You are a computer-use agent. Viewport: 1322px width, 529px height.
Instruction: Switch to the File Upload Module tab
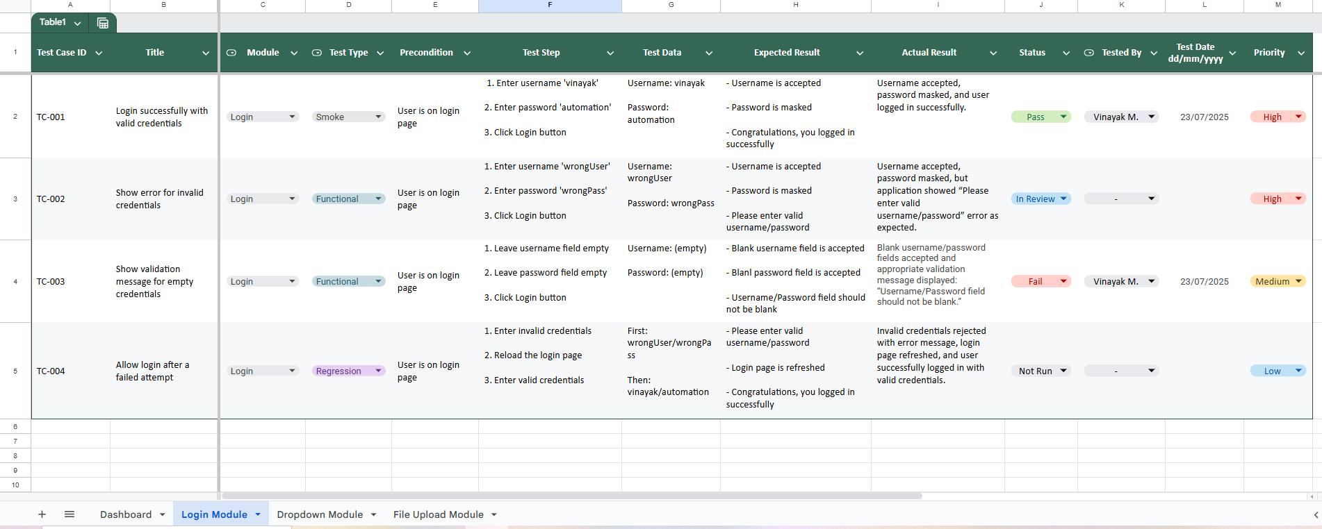438,514
